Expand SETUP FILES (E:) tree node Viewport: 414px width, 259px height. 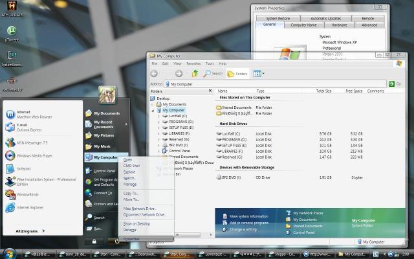click(158, 128)
